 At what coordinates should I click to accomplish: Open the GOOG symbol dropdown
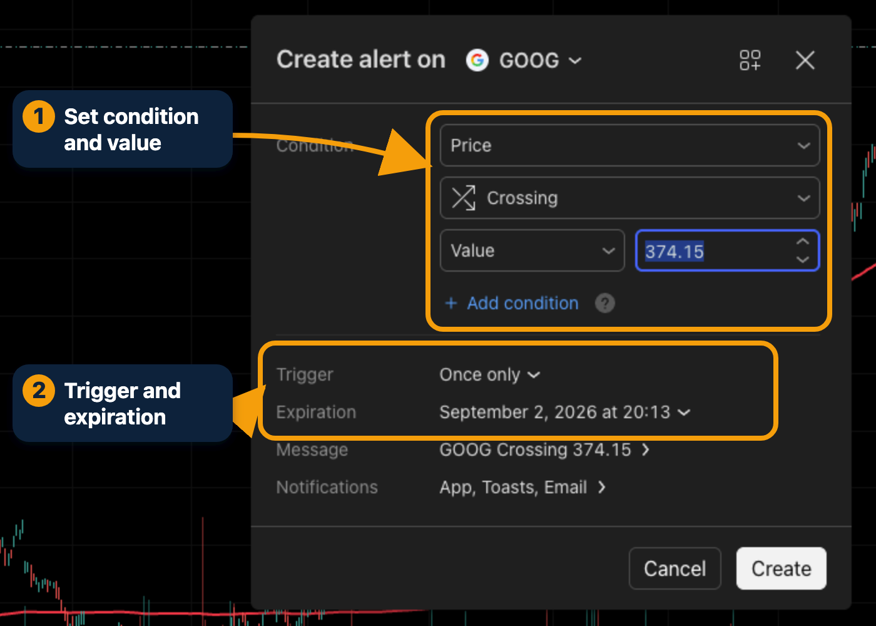540,60
